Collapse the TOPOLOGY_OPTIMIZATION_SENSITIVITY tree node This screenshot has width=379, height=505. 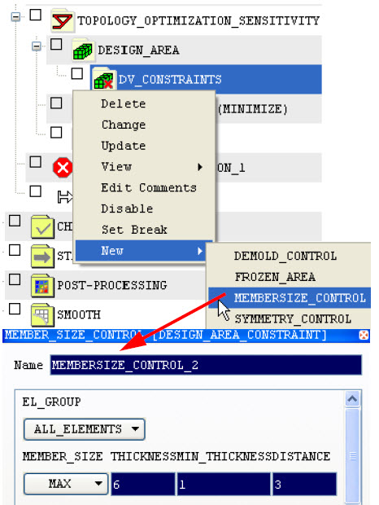(x=15, y=16)
